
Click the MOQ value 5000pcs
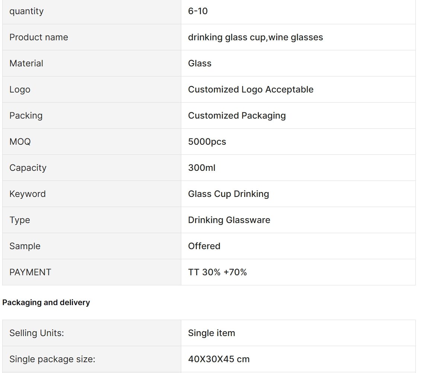pos(207,142)
